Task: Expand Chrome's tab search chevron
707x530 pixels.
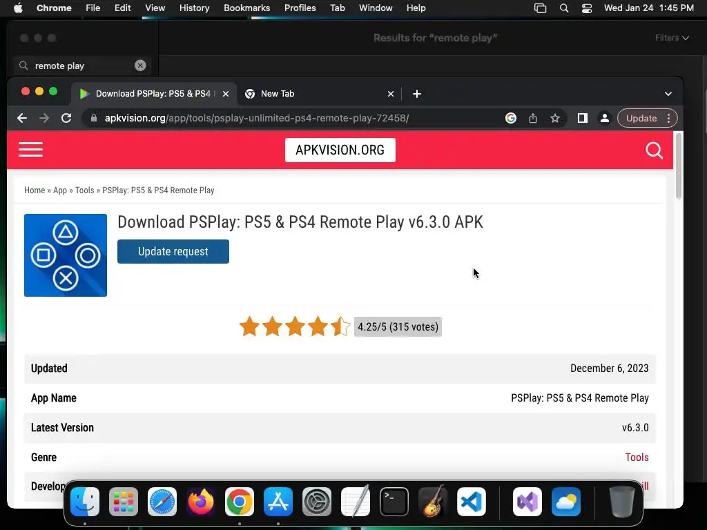Action: click(668, 94)
